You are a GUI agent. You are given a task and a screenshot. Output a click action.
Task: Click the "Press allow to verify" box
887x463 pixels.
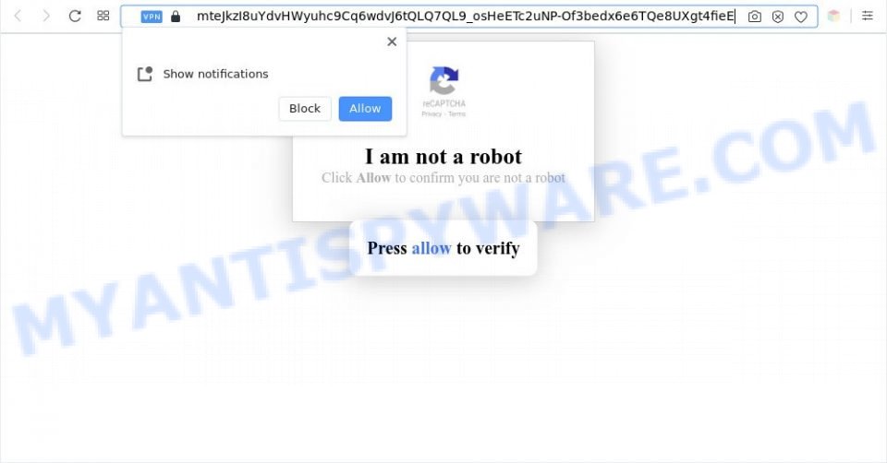click(443, 248)
